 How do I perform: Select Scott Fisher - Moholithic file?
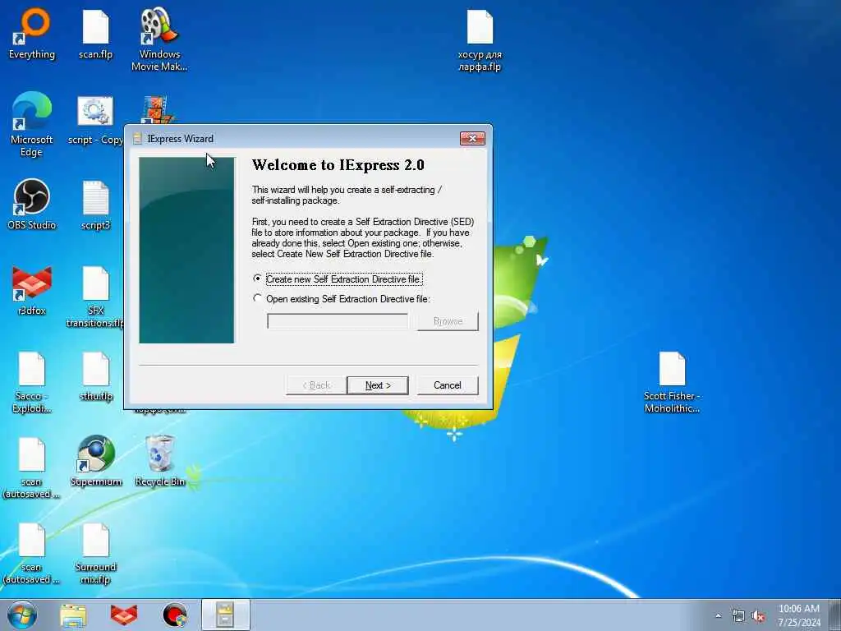tap(672, 383)
